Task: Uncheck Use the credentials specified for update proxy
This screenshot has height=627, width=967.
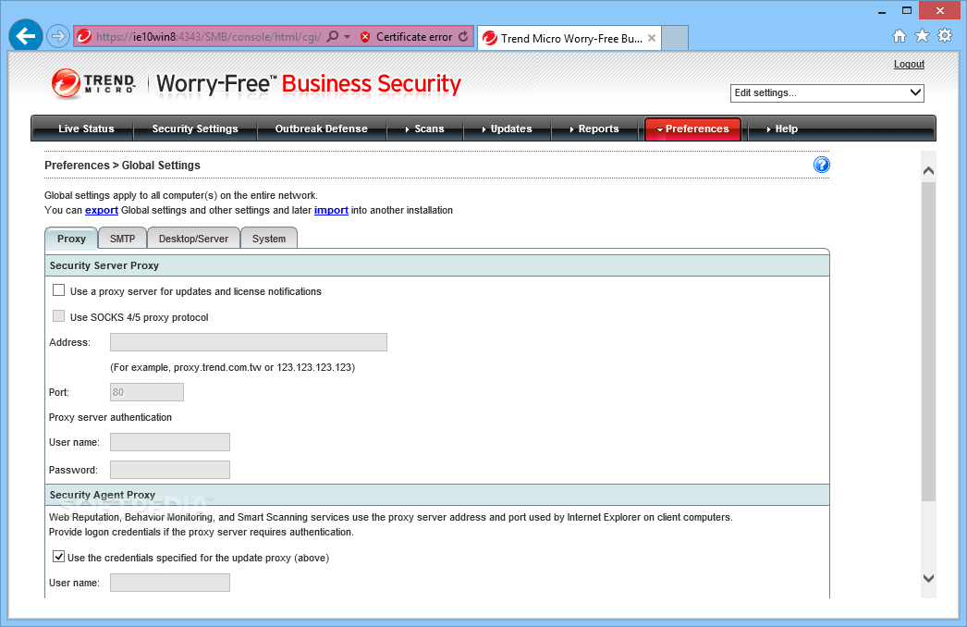Action: tap(58, 557)
